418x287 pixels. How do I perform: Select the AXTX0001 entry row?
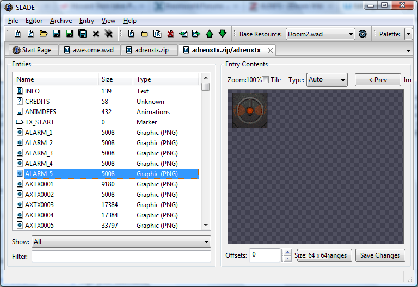[106, 184]
